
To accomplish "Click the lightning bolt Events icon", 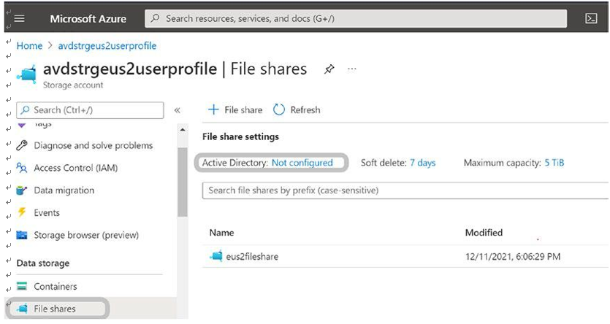I will (x=22, y=212).
